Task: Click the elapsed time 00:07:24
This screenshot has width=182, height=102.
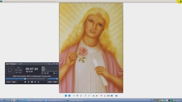Action: (32, 69)
